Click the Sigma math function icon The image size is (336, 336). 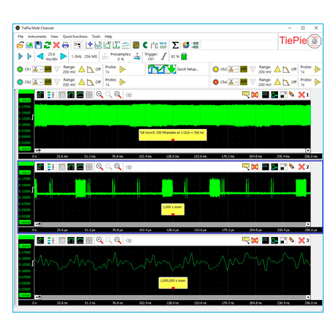point(175,45)
